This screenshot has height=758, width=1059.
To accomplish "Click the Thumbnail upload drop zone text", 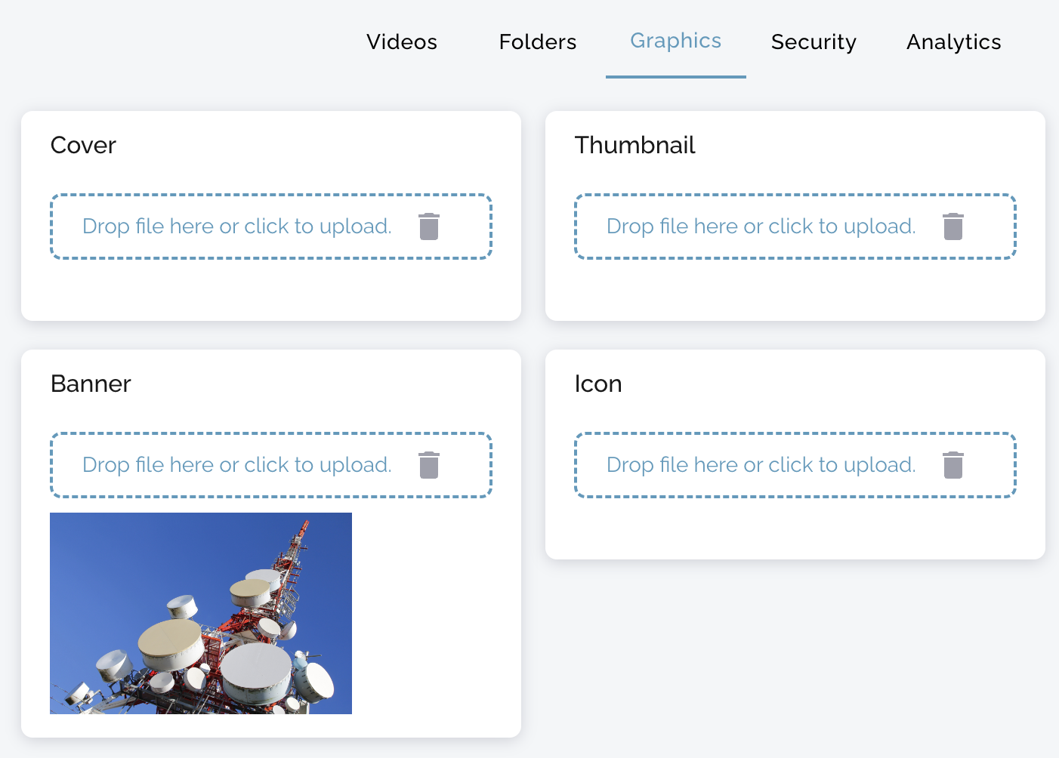I will tap(761, 226).
